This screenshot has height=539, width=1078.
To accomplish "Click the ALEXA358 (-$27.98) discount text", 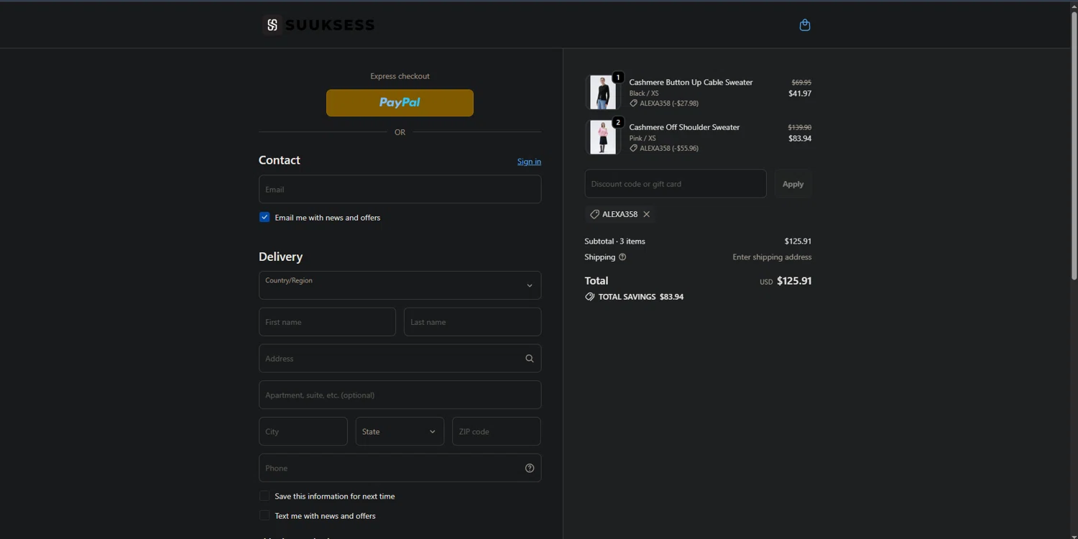I will pos(669,103).
